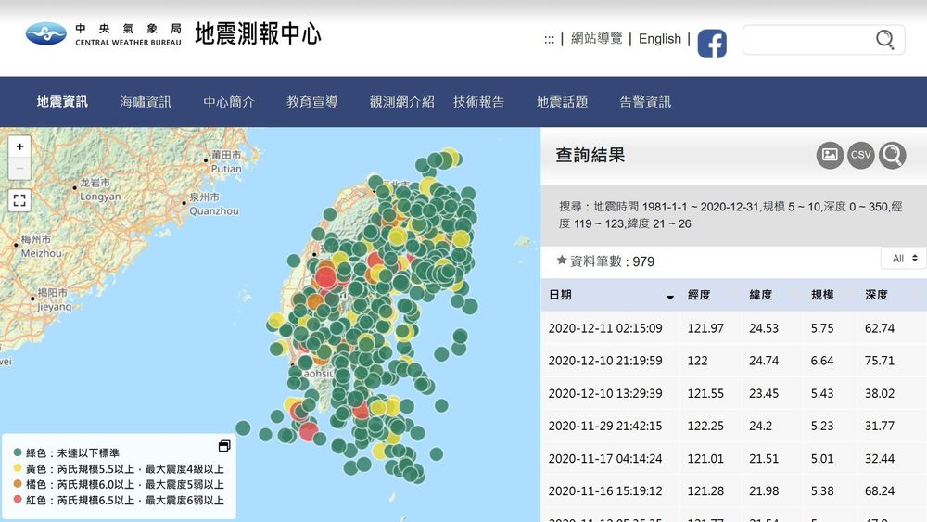Click the orange legend swatch 橘色
This screenshot has height=522, width=927.
click(x=18, y=484)
